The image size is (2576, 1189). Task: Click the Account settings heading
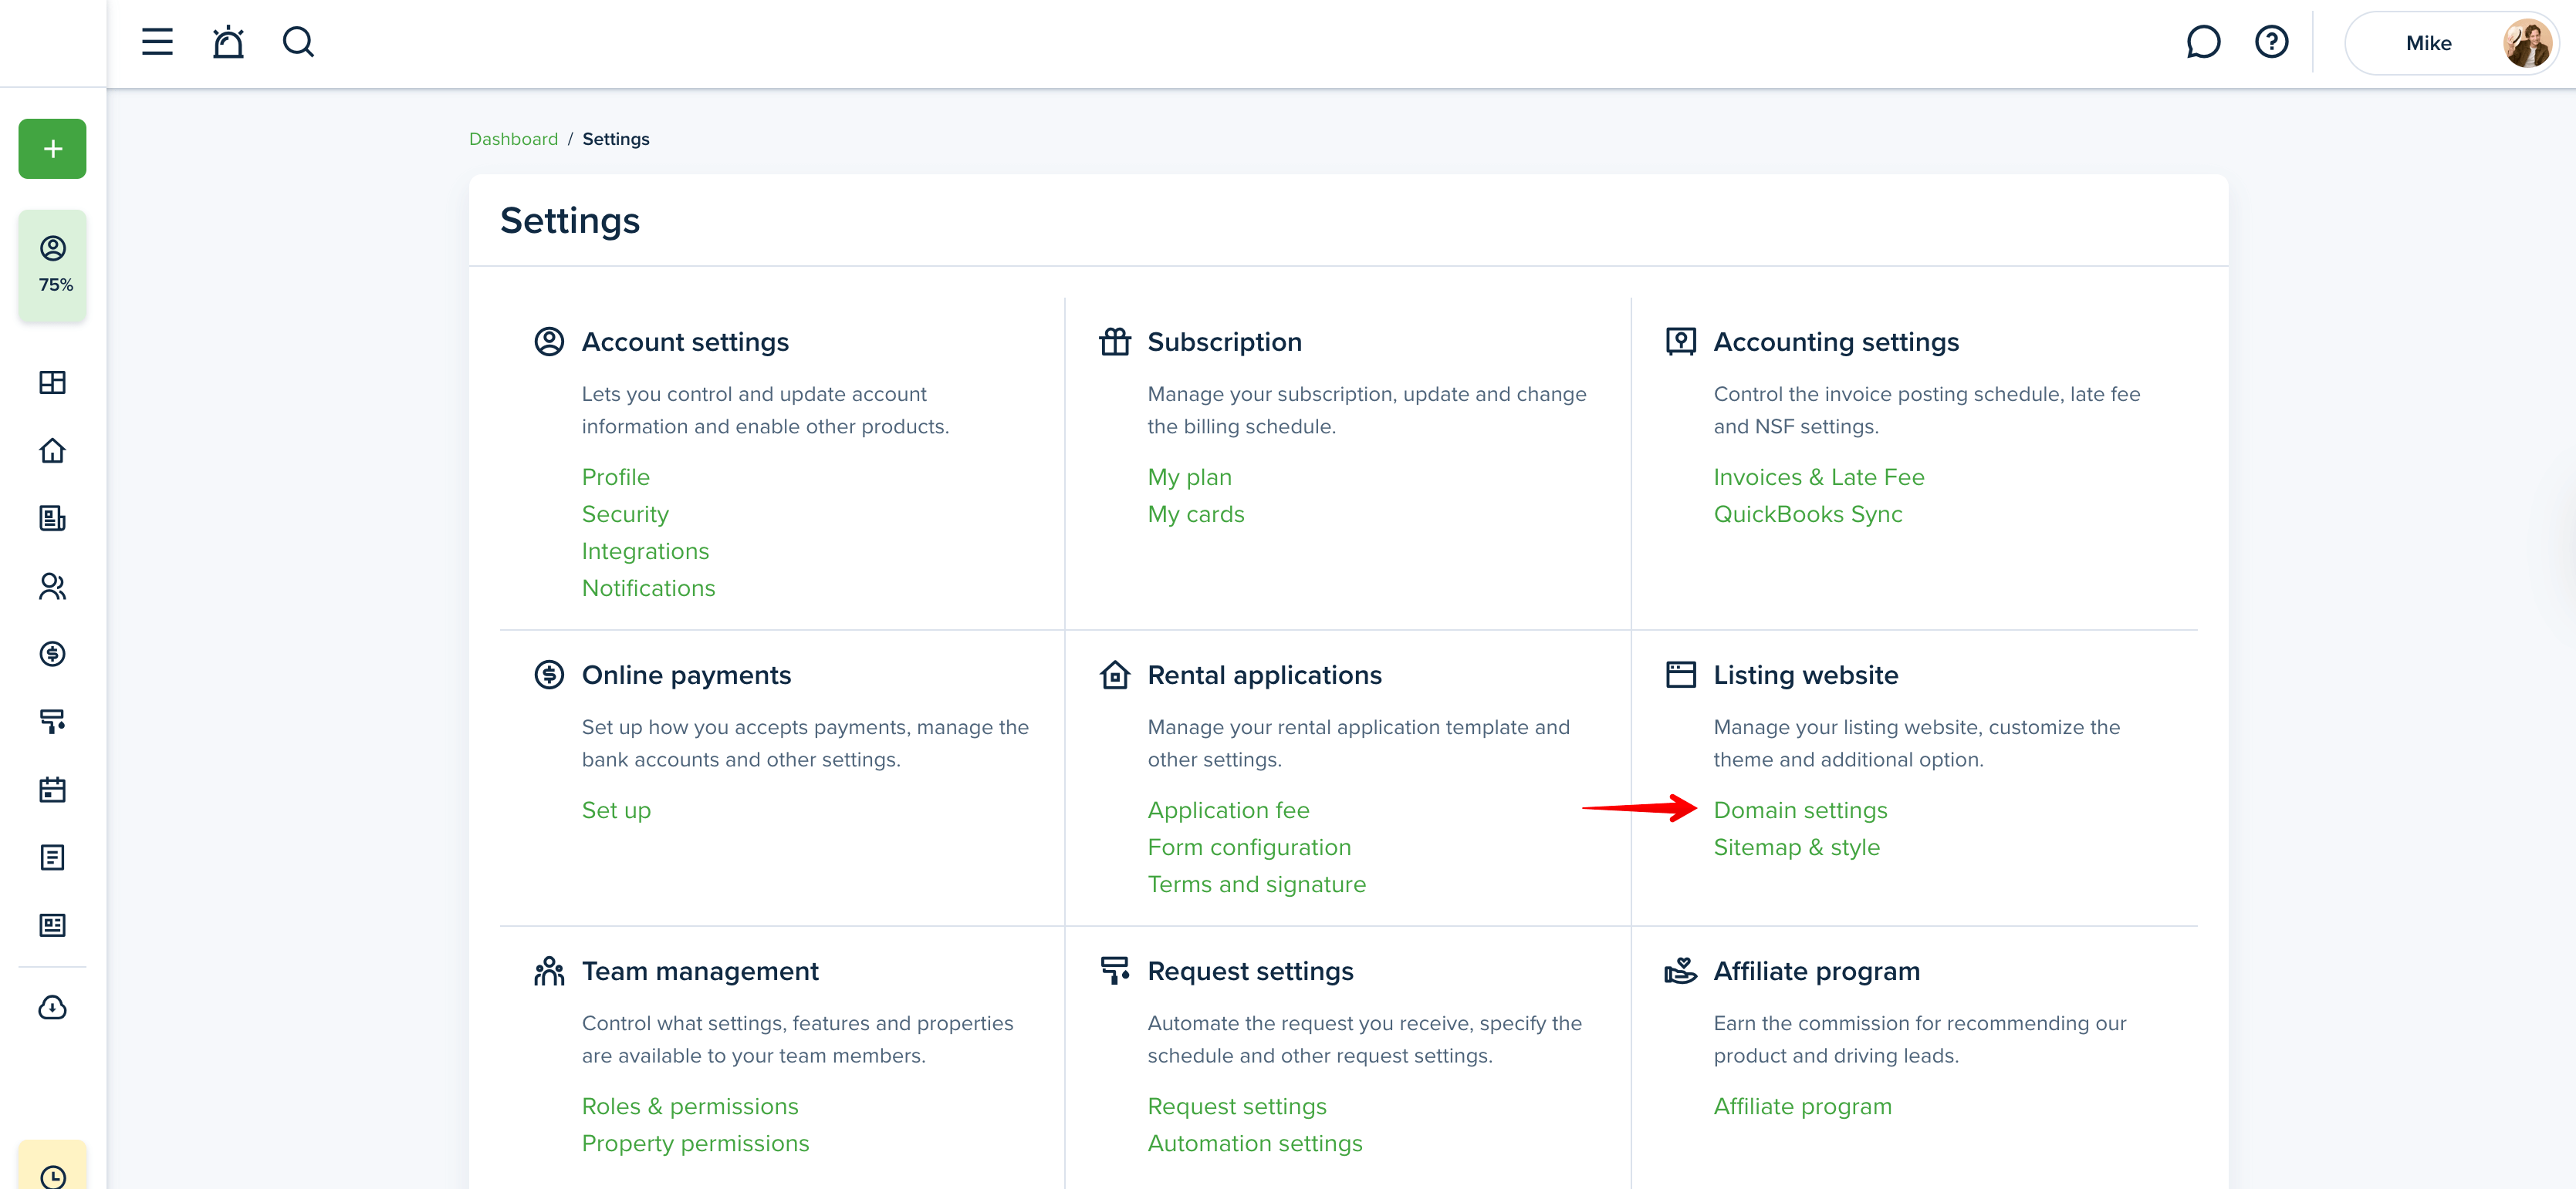(x=685, y=342)
